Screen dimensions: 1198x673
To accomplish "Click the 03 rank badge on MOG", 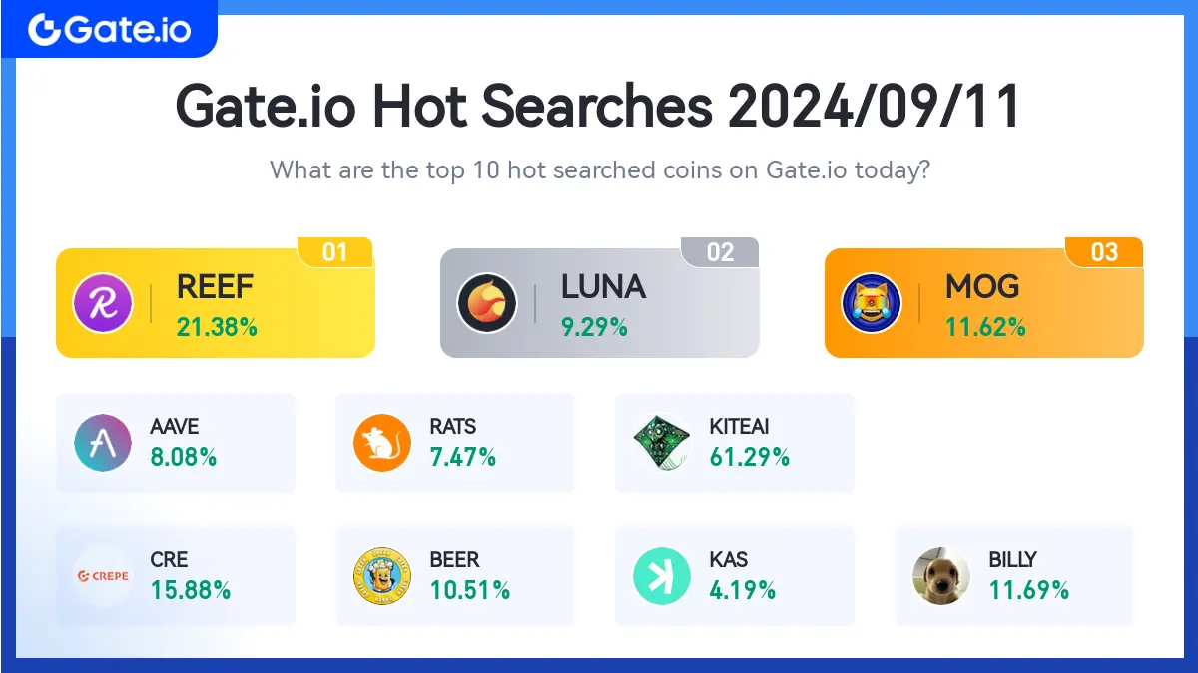I will click(x=1104, y=252).
